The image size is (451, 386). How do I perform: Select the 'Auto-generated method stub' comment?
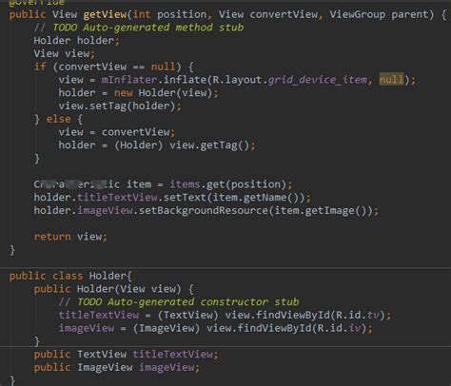164,28
